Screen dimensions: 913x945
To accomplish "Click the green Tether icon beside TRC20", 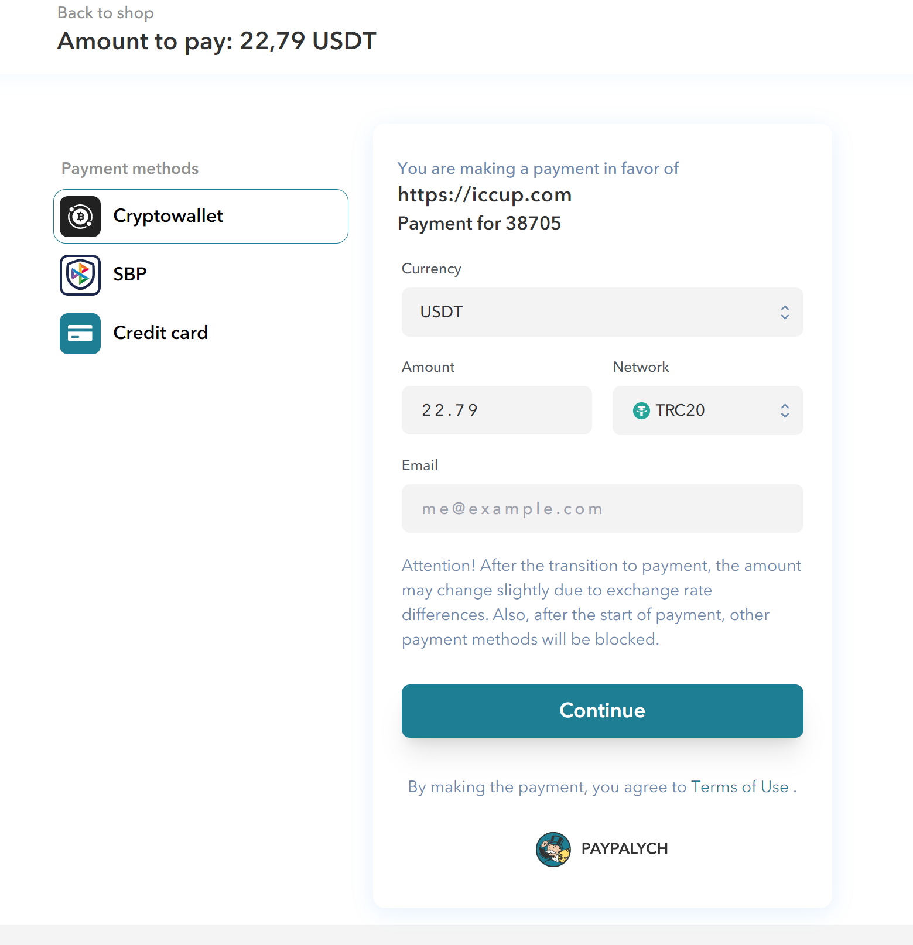I will click(x=641, y=411).
